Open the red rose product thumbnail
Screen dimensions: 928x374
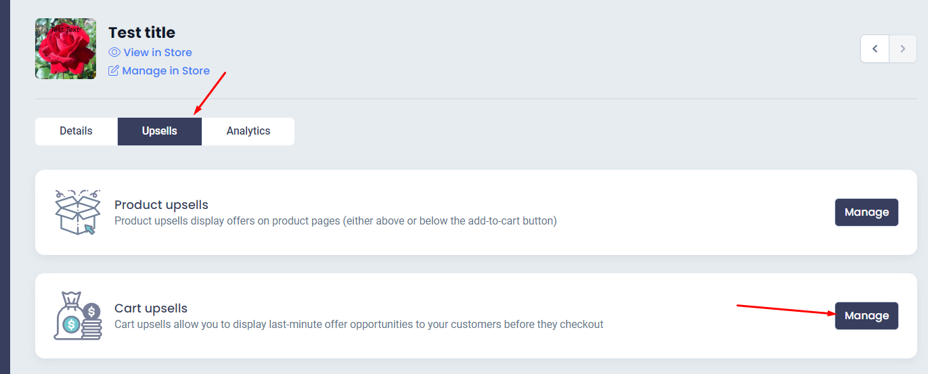(66, 49)
